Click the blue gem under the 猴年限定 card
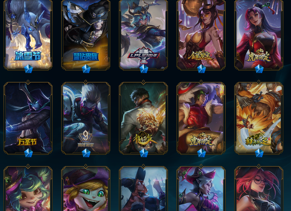291x211 pixels. point(259,153)
